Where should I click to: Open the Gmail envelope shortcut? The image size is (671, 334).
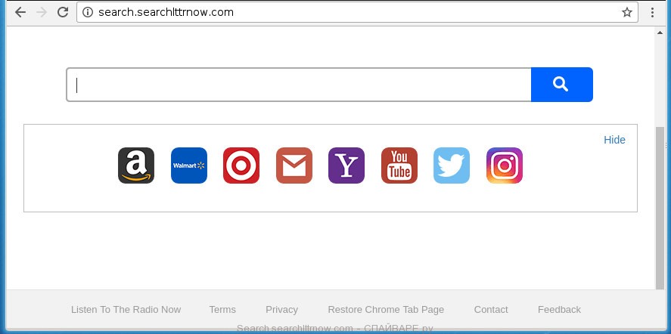click(294, 165)
